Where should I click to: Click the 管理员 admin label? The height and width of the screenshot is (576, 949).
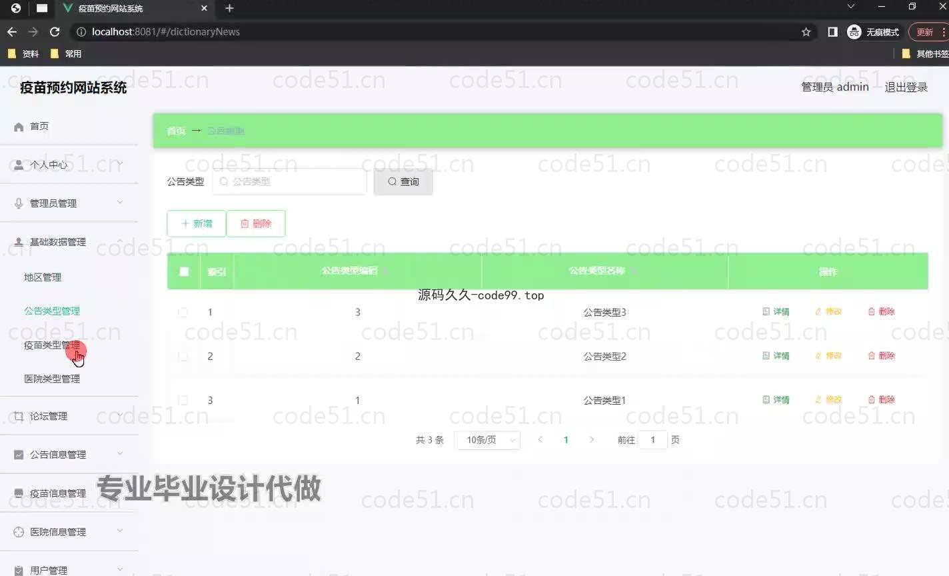pyautogui.click(x=835, y=87)
